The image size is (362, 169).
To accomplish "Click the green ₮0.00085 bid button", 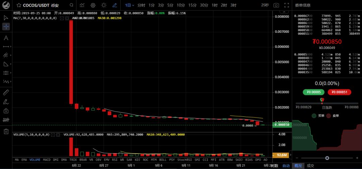I will pos(314,92).
